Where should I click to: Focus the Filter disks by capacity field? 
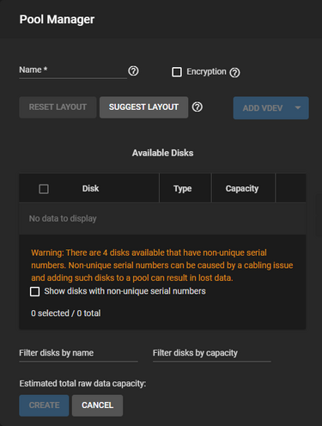pos(212,354)
